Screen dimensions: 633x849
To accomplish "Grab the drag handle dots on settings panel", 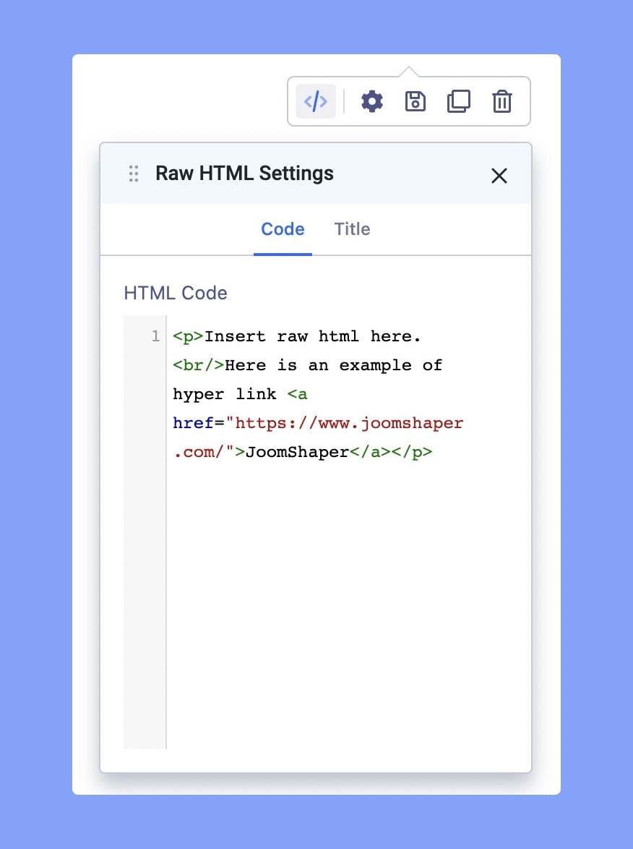I will tap(134, 174).
